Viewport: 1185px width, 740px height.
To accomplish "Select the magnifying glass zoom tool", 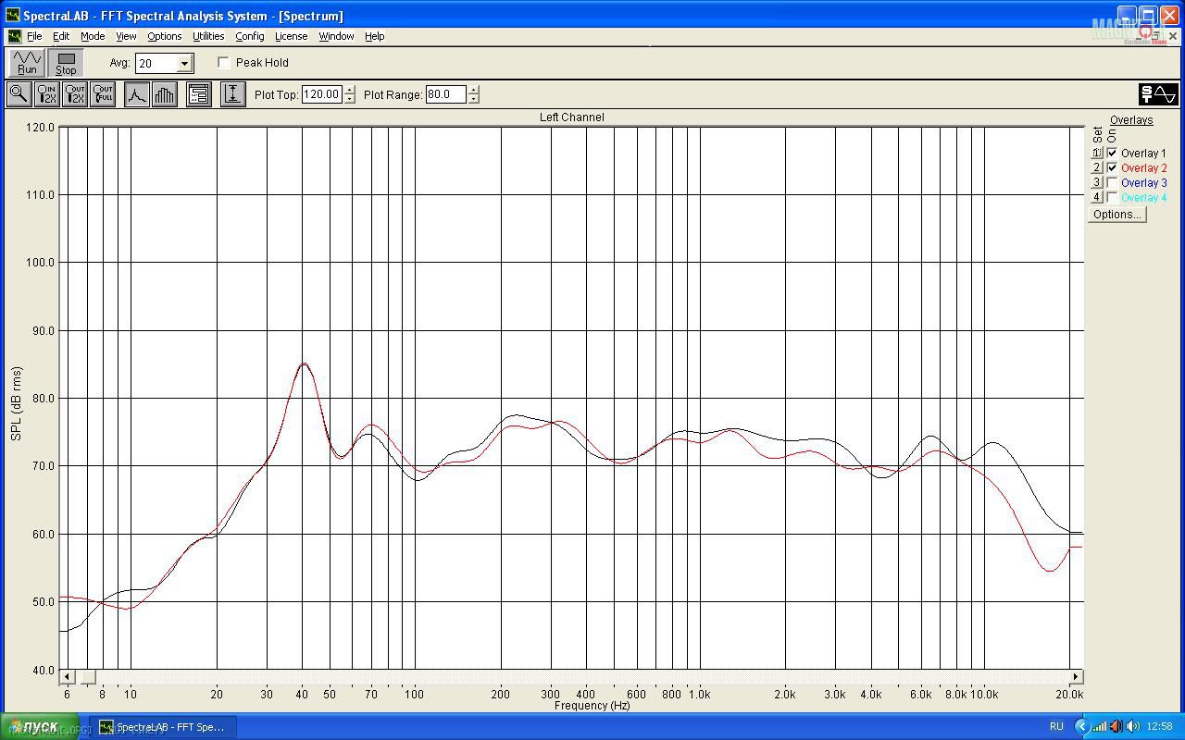I will click(19, 94).
